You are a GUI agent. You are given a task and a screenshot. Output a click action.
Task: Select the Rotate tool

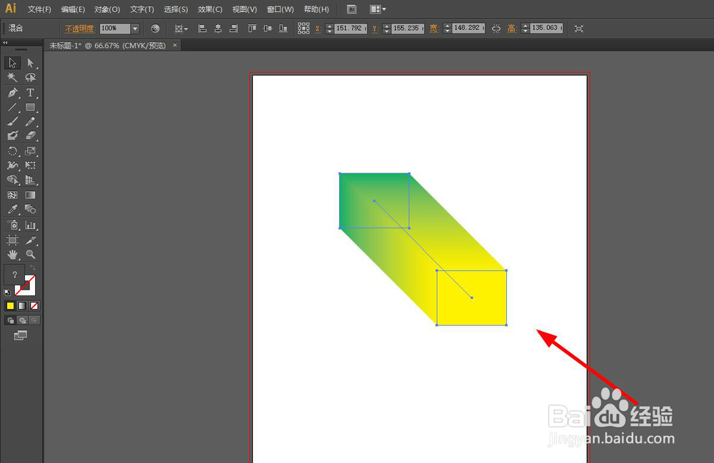click(12, 151)
